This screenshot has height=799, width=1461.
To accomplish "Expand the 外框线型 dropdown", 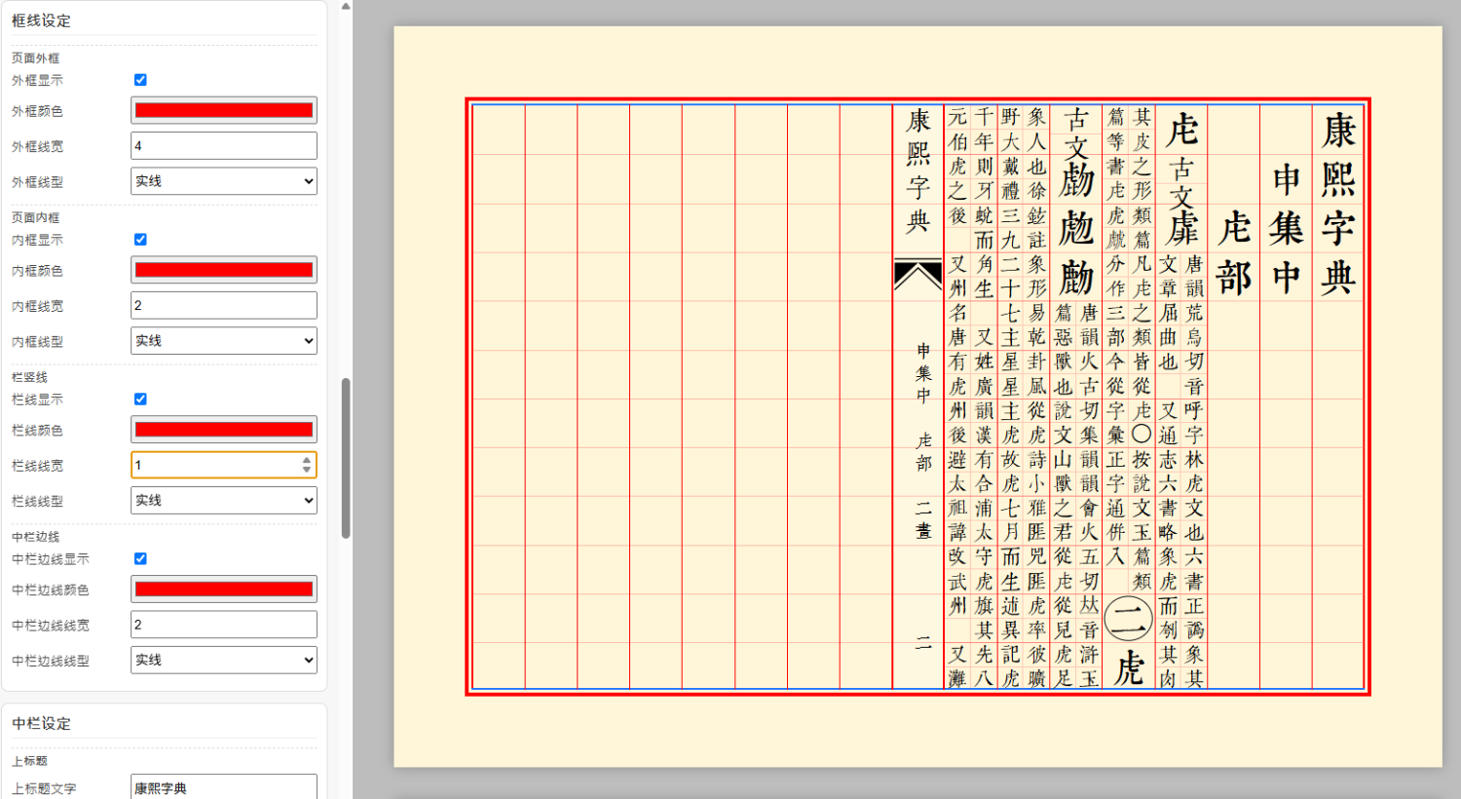I will click(224, 181).
